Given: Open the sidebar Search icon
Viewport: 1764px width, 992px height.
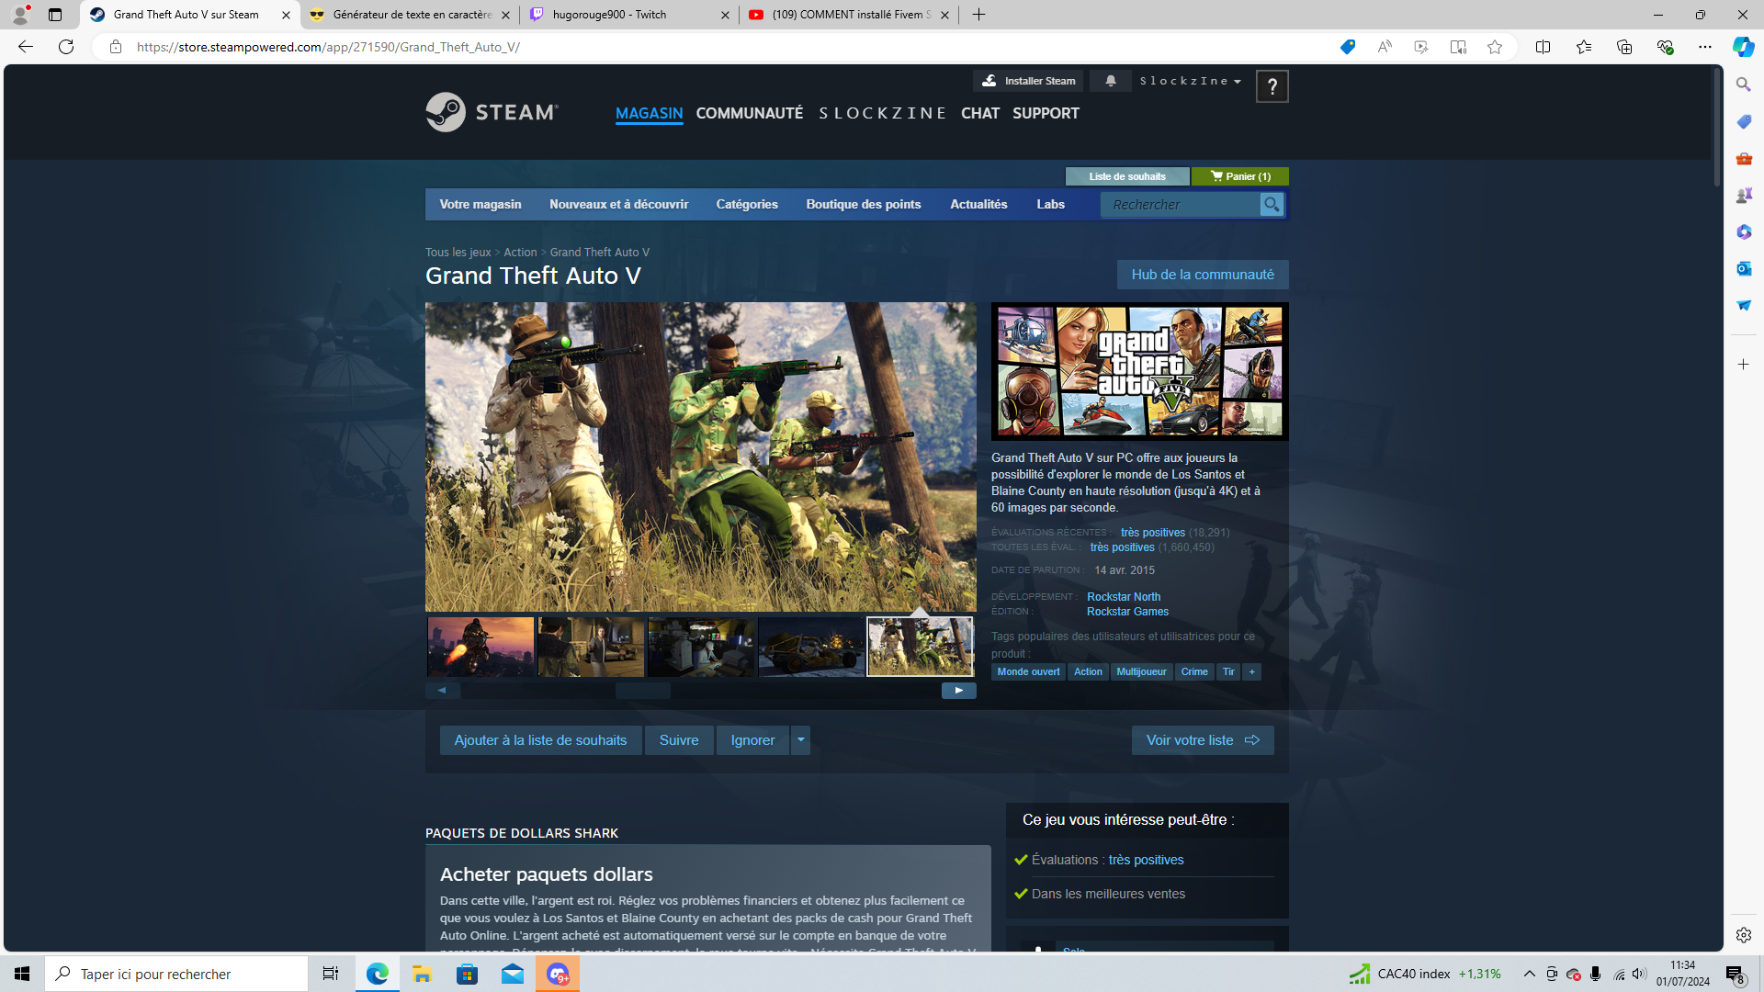Looking at the screenshot, I should [1744, 85].
